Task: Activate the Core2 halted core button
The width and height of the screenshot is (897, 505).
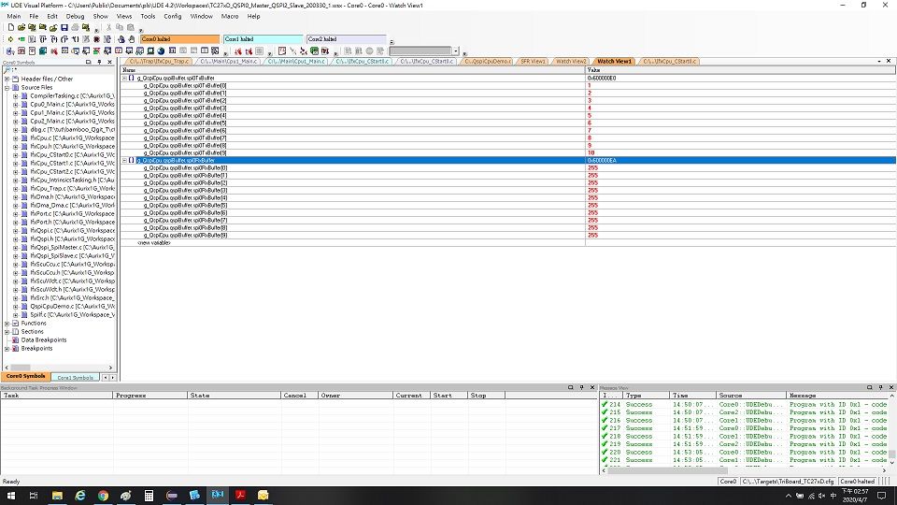Action: pyautogui.click(x=345, y=39)
